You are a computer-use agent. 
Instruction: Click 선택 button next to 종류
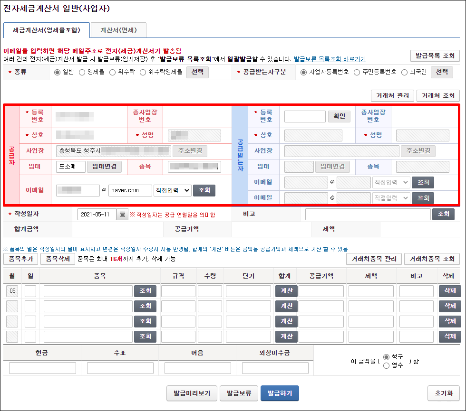197,72
